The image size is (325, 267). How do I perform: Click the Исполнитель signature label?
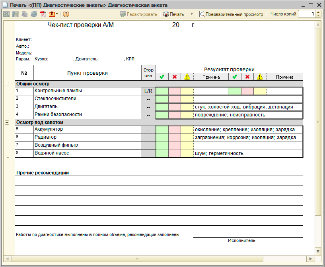point(242,240)
